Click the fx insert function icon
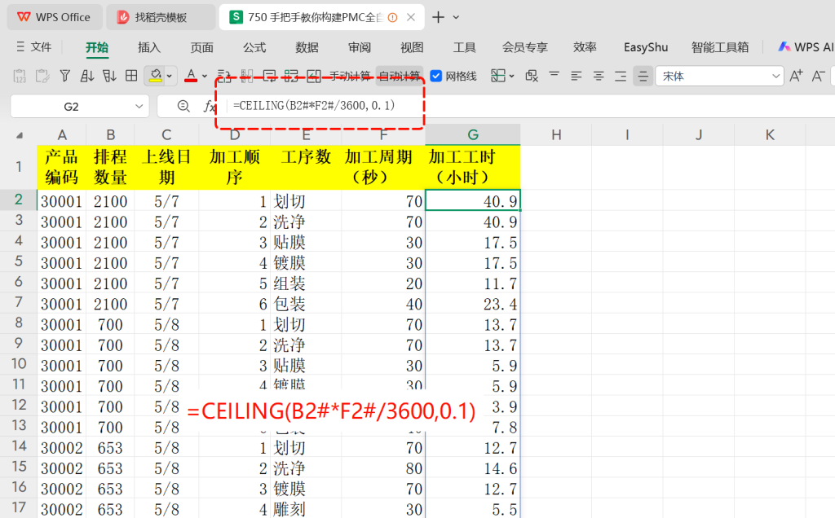 (210, 107)
